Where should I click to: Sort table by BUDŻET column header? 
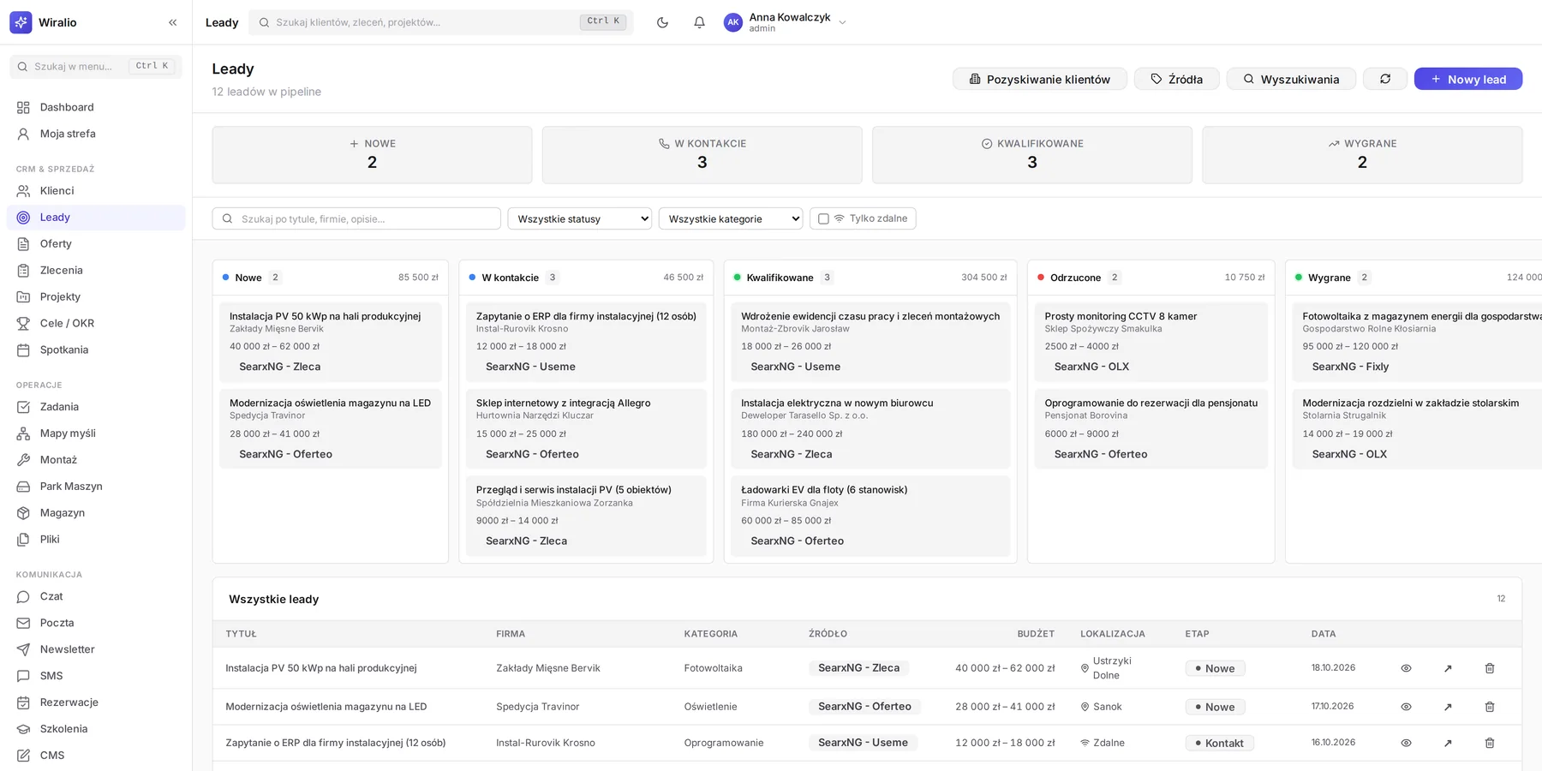(x=1036, y=634)
